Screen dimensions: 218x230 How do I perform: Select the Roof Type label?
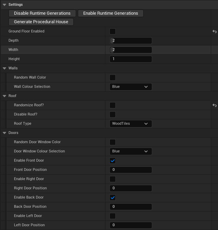point(23,123)
